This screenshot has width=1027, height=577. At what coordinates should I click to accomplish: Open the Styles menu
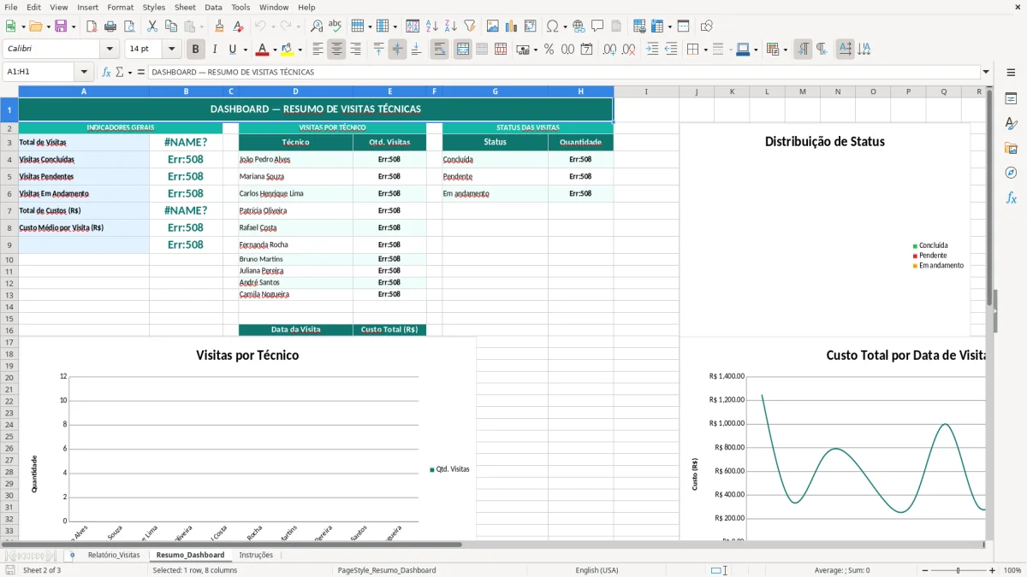pyautogui.click(x=154, y=7)
